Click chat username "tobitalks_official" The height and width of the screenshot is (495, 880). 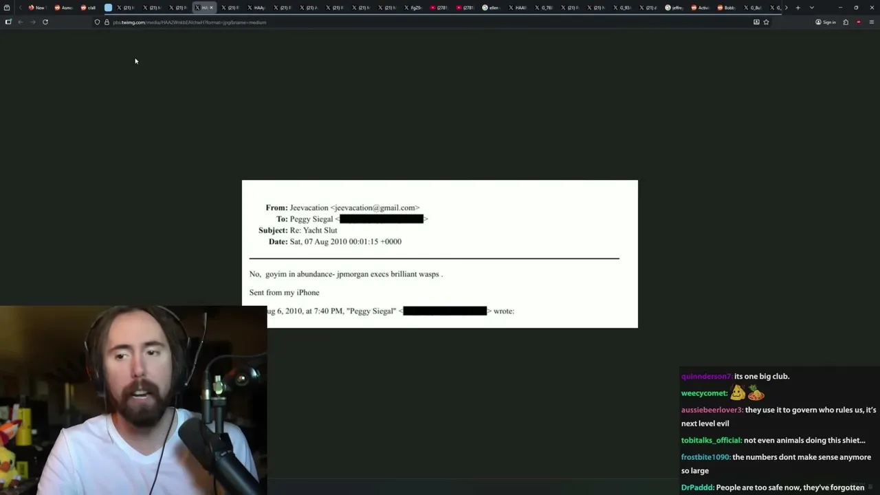pos(712,440)
